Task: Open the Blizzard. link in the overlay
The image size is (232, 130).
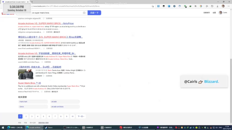Action: coord(211,81)
